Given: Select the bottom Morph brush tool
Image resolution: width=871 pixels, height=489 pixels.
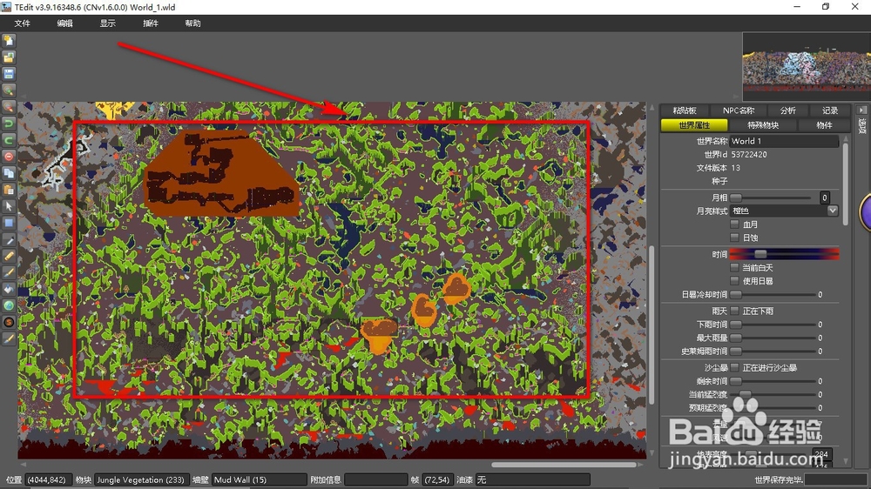Looking at the screenshot, I should (x=9, y=339).
